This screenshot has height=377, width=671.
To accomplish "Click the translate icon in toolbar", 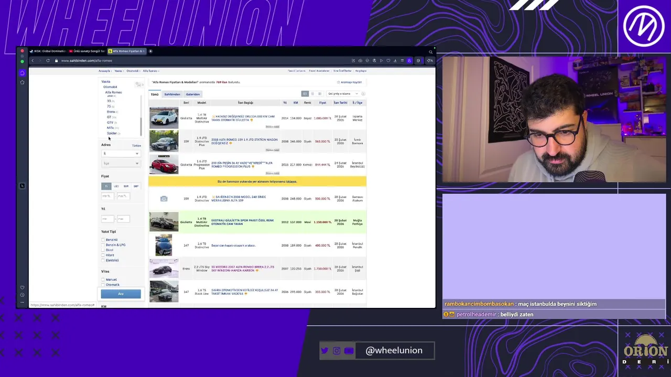I will (x=374, y=60).
